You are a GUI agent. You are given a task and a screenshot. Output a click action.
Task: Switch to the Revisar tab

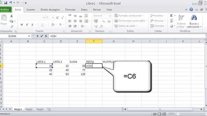pos(97,10)
